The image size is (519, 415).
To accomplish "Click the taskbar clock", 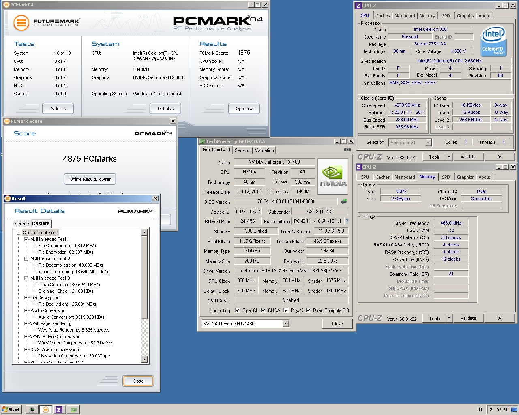I will (502, 410).
